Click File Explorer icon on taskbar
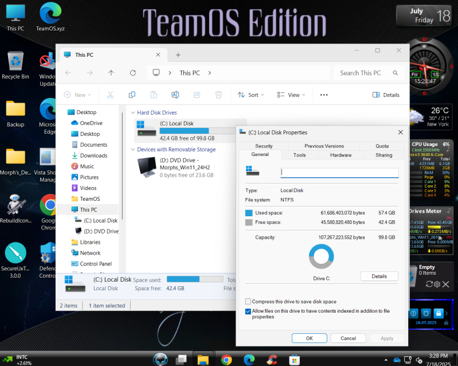The width and height of the screenshot is (458, 366). click(x=203, y=360)
